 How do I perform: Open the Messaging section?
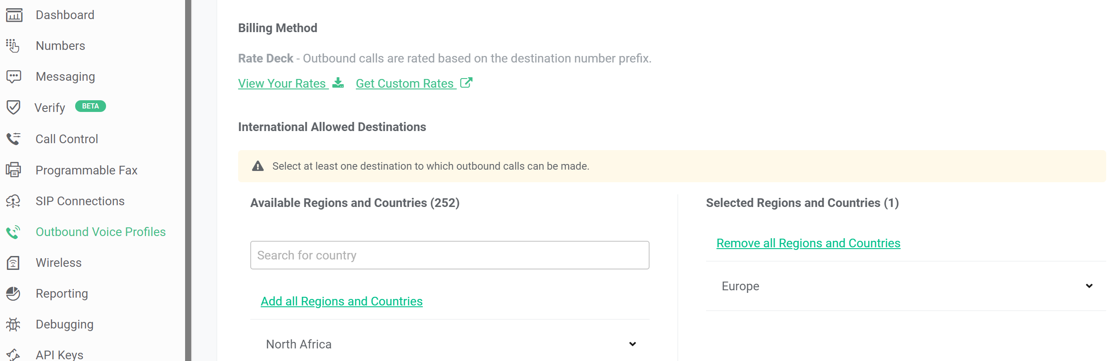click(x=65, y=77)
